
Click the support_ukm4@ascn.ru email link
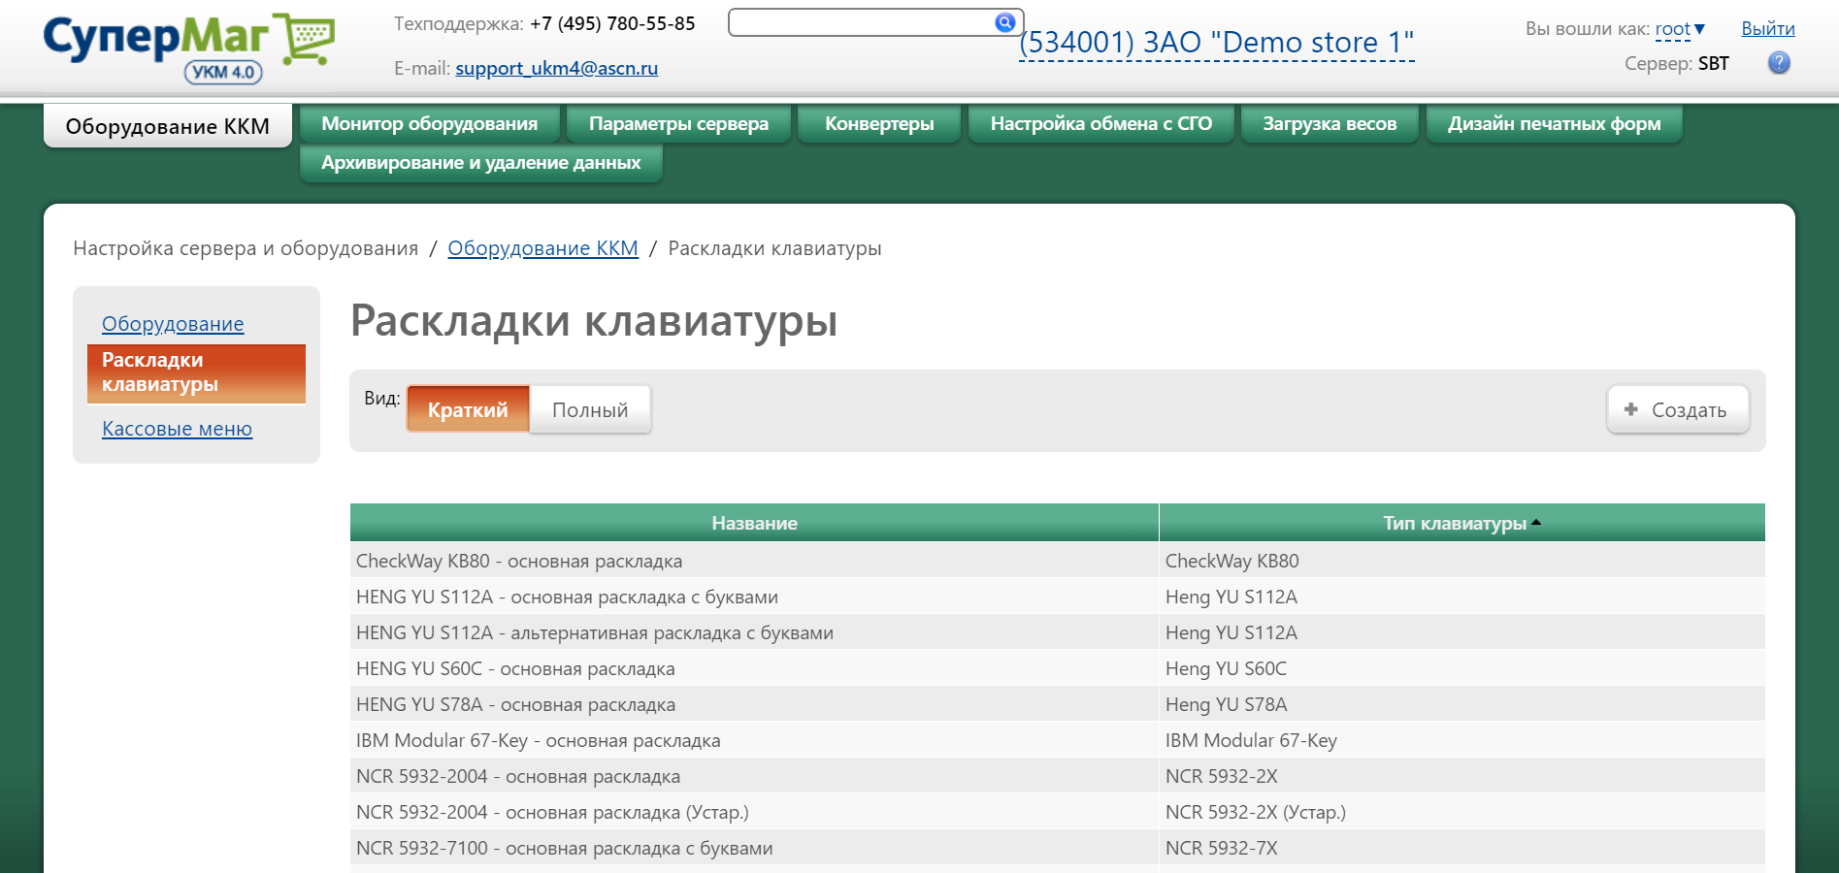(556, 68)
